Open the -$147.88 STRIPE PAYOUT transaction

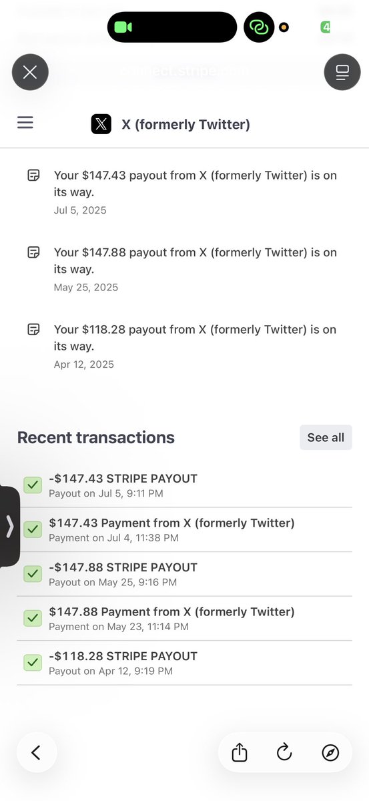(185, 574)
